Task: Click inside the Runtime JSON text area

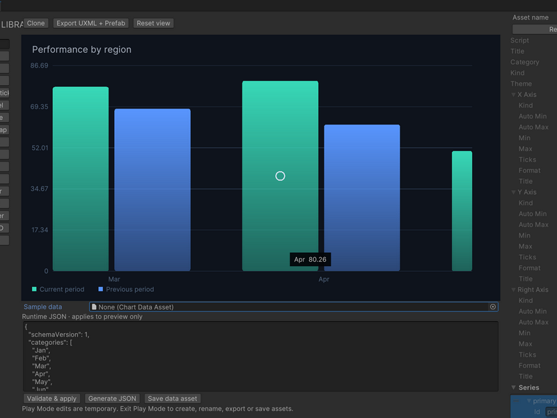Action: tap(260, 357)
